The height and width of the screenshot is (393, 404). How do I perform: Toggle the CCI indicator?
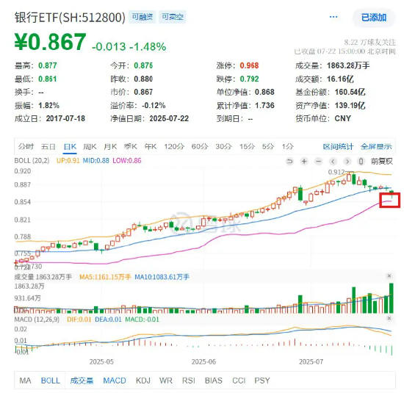[x=239, y=381]
